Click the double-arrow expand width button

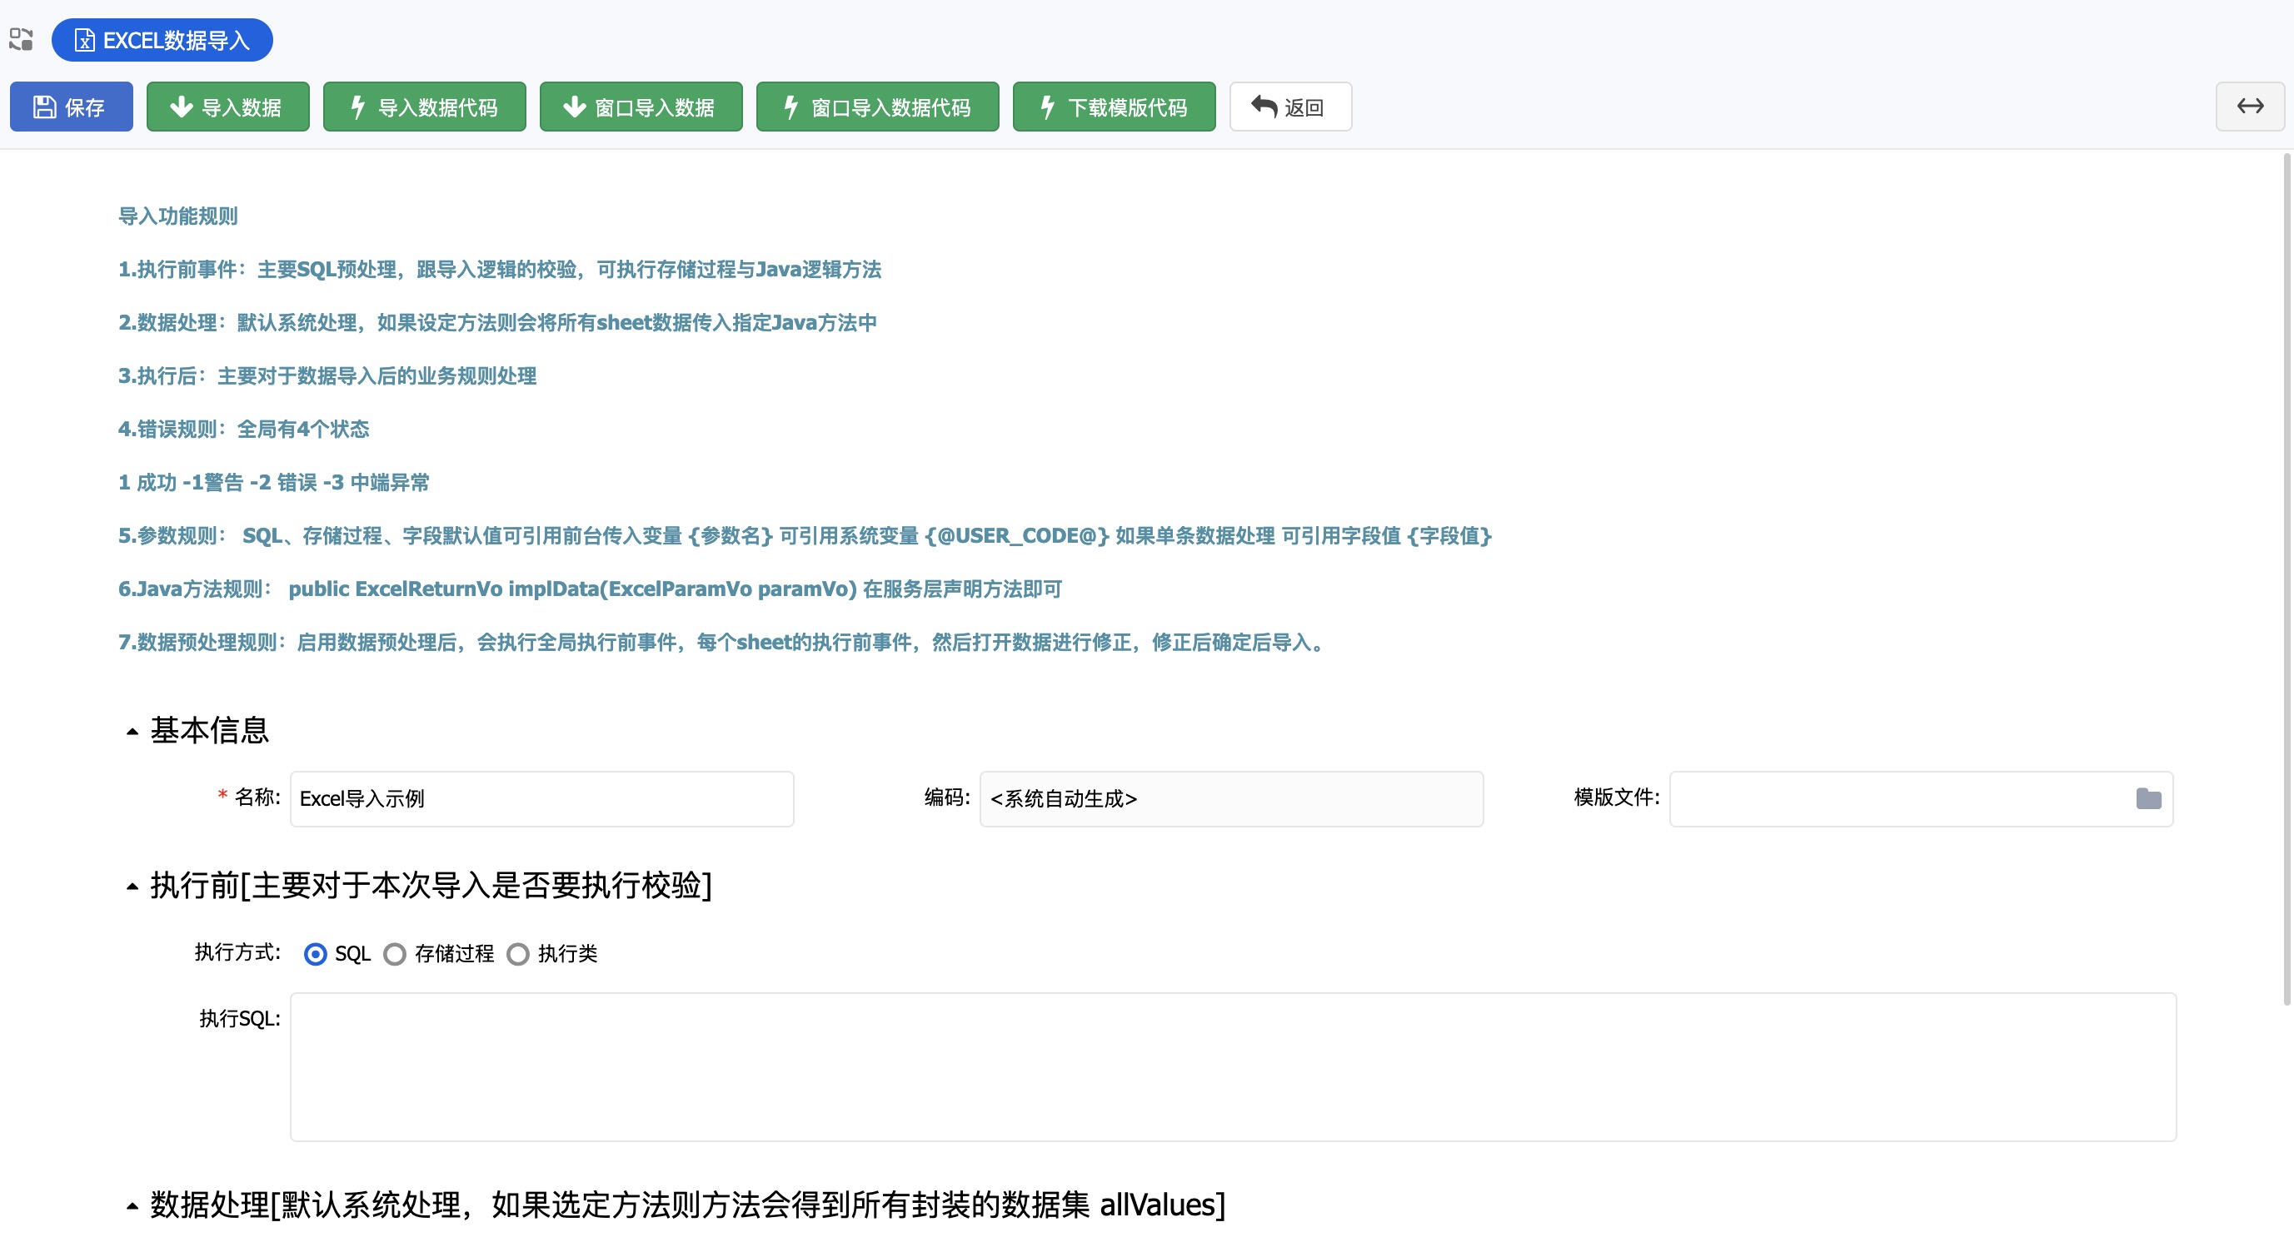click(2250, 107)
